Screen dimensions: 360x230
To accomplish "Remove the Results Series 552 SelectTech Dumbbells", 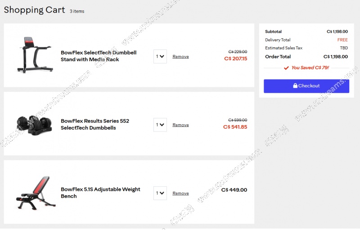I will pyautogui.click(x=180, y=125).
